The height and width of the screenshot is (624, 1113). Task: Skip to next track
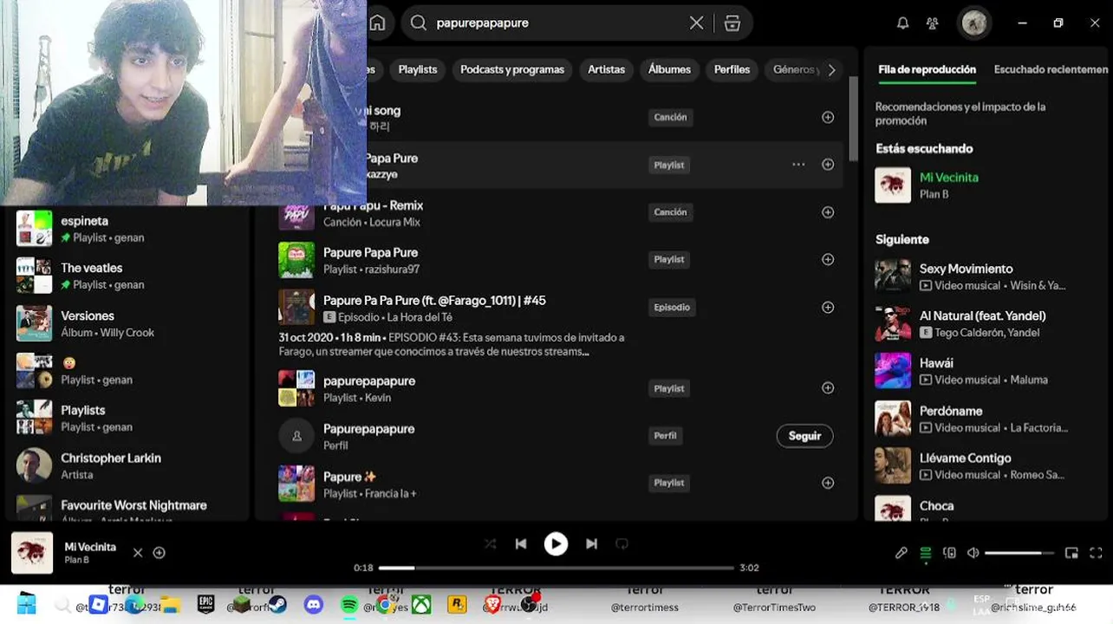(591, 543)
